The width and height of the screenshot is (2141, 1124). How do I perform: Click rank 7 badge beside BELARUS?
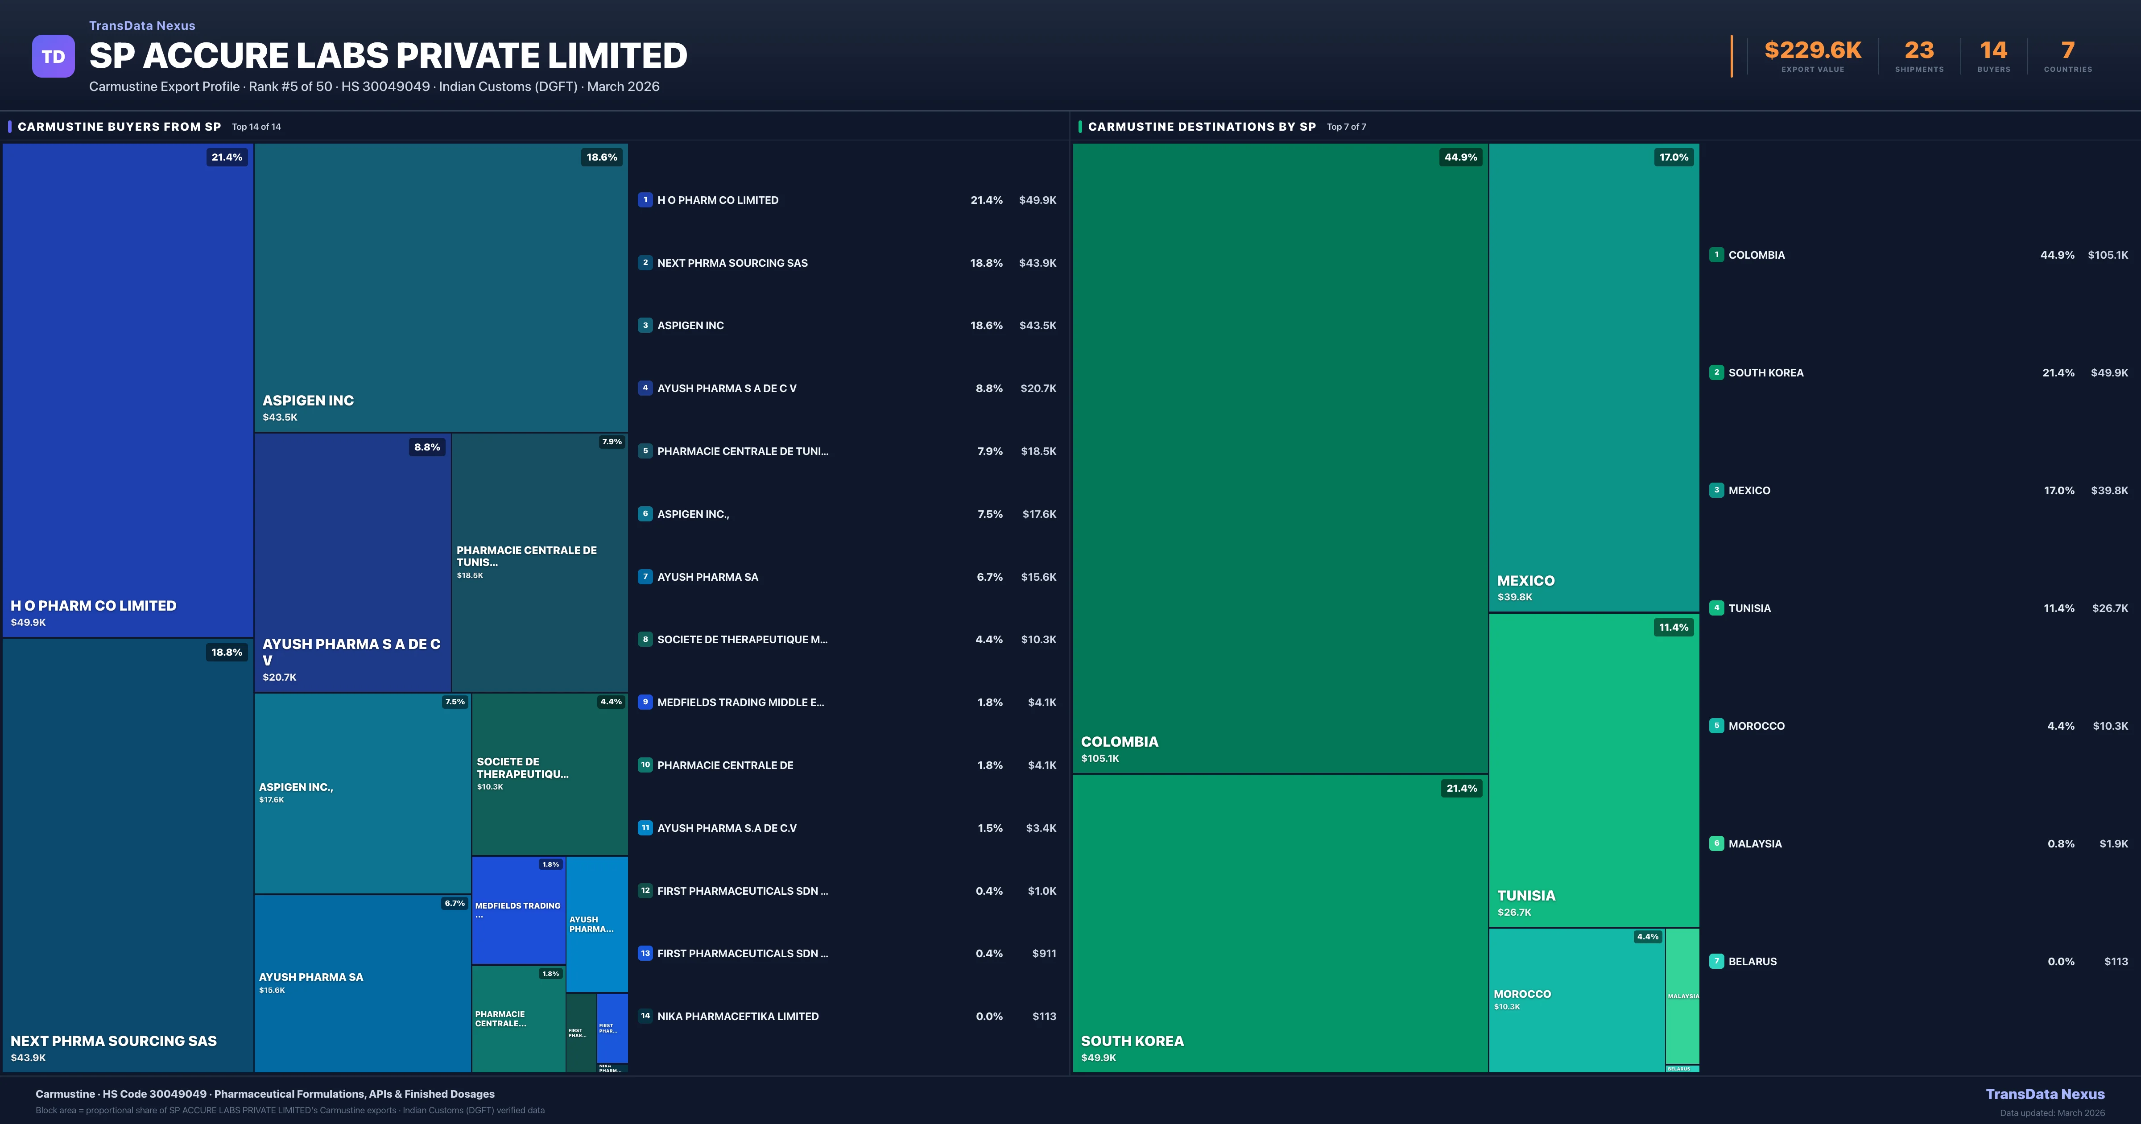1716,961
